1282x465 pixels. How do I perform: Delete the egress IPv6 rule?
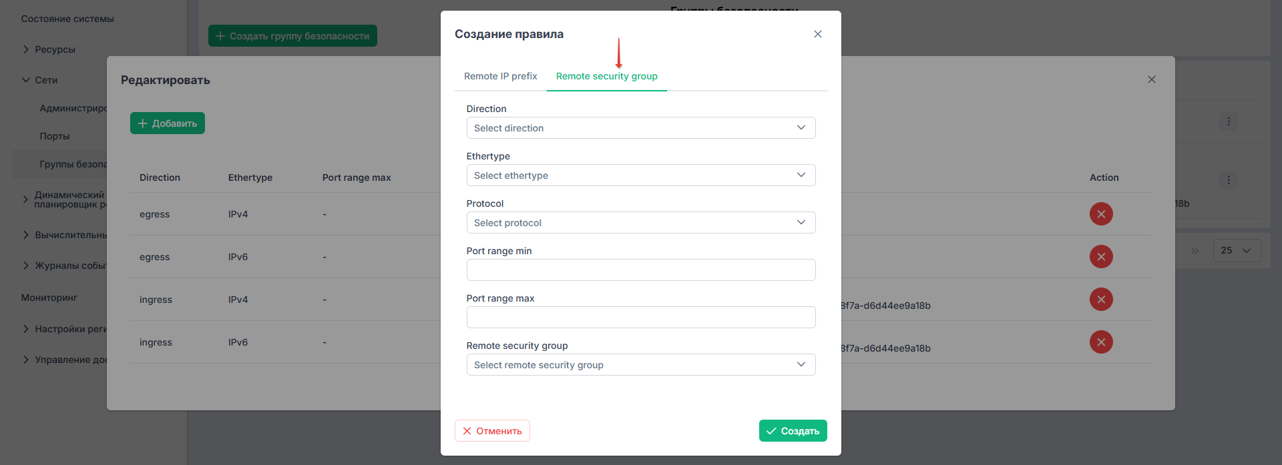1101,257
